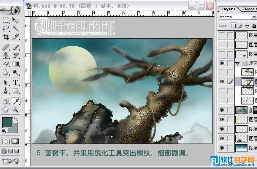Click the paintbrush indicator on the selected layer

pos(230,82)
